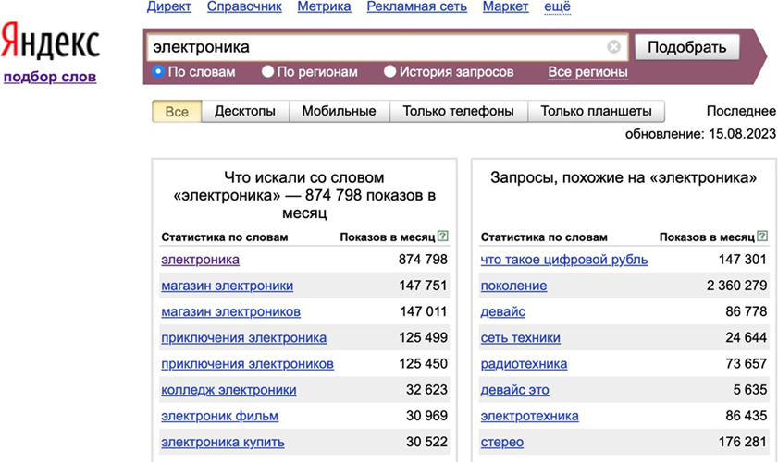This screenshot has height=462, width=778.
Task: Select the "По регионам" radio button
Action: click(268, 71)
